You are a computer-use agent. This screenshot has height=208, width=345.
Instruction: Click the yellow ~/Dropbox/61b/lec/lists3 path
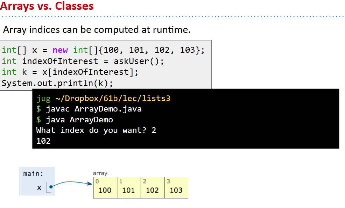[113, 98]
